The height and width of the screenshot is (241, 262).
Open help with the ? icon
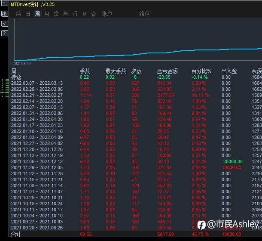point(5,33)
